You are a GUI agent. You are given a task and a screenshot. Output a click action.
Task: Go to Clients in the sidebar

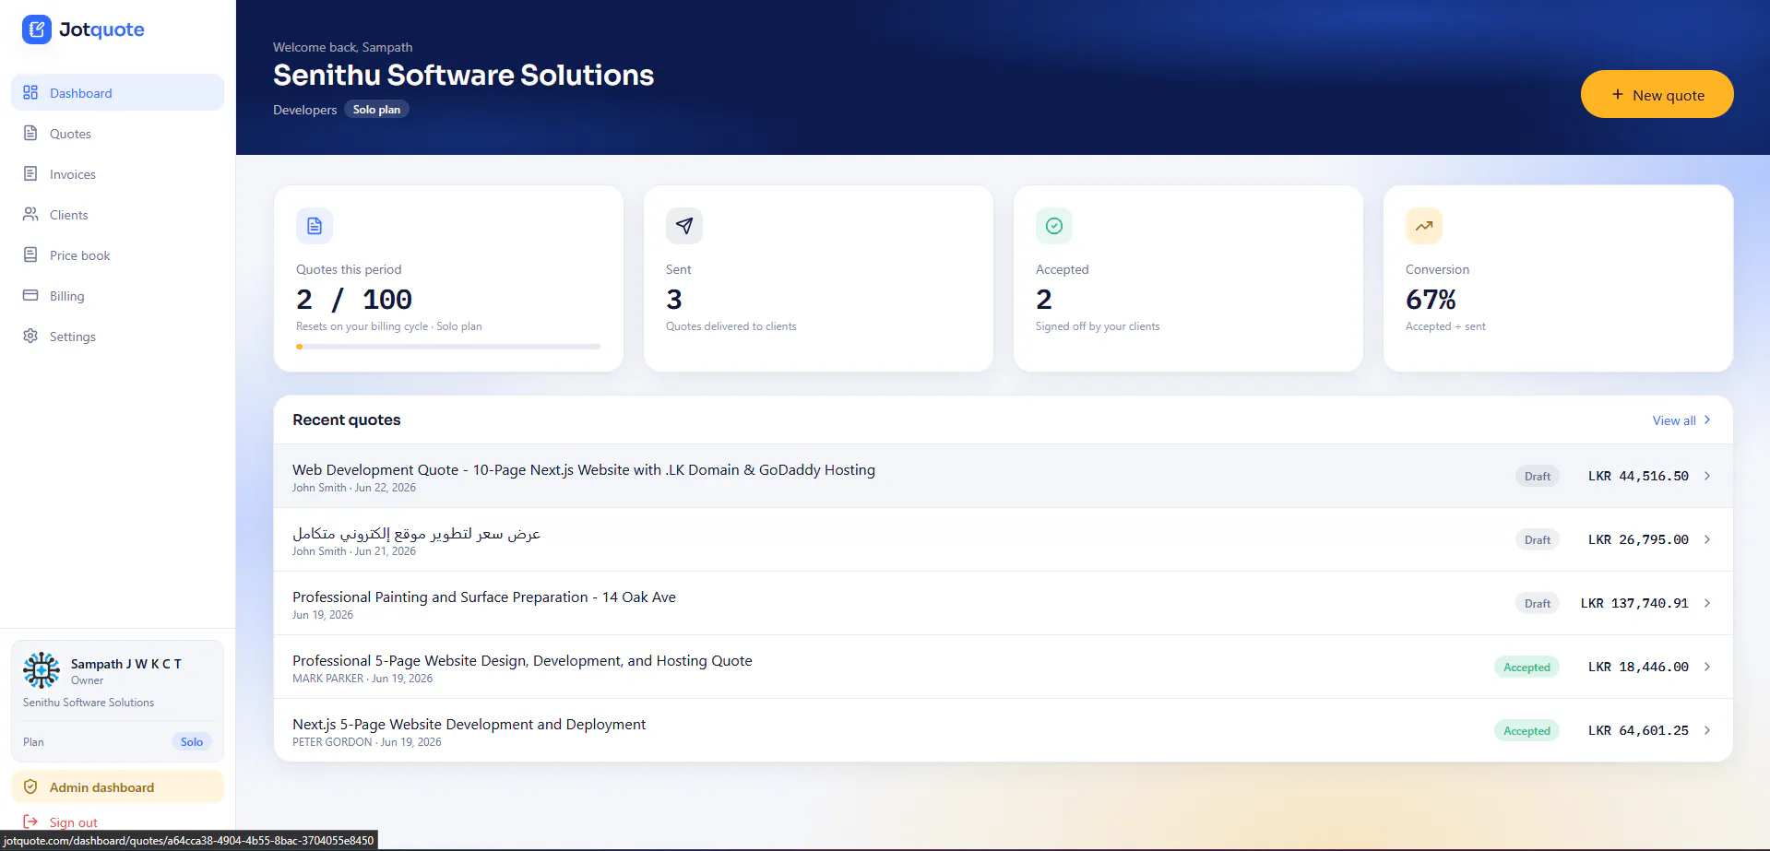pos(117,214)
